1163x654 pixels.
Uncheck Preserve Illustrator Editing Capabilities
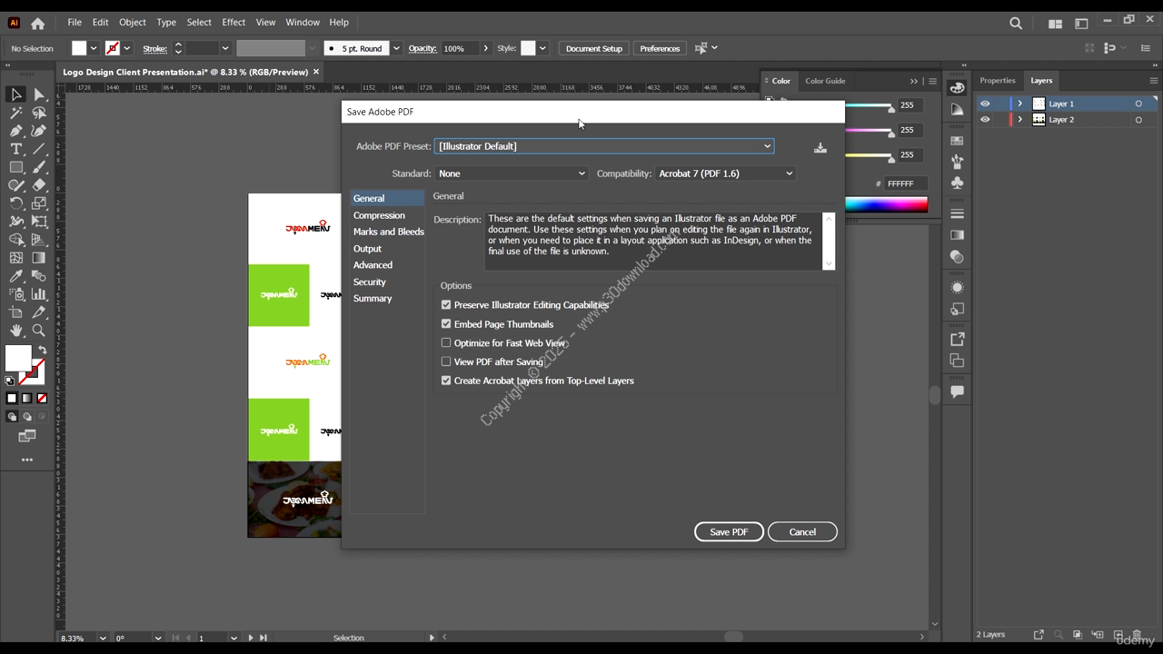(446, 305)
